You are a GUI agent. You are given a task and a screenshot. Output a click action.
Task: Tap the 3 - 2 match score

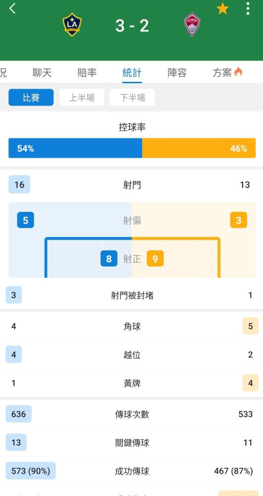132,26
